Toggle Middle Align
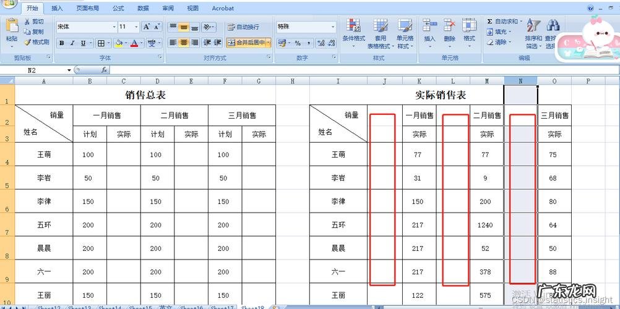The height and width of the screenshot is (309, 620). 183,27
